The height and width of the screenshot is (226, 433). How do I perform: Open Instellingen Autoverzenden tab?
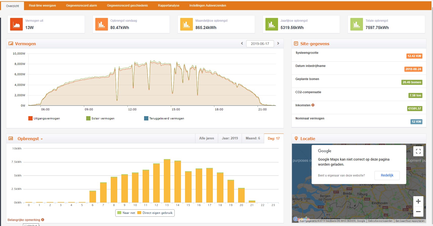(x=208, y=6)
